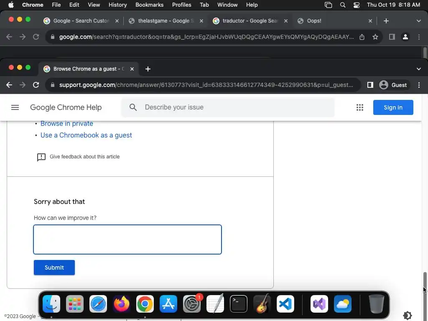Launch Safari from the Dock
Image resolution: width=428 pixels, height=321 pixels.
(x=98, y=303)
